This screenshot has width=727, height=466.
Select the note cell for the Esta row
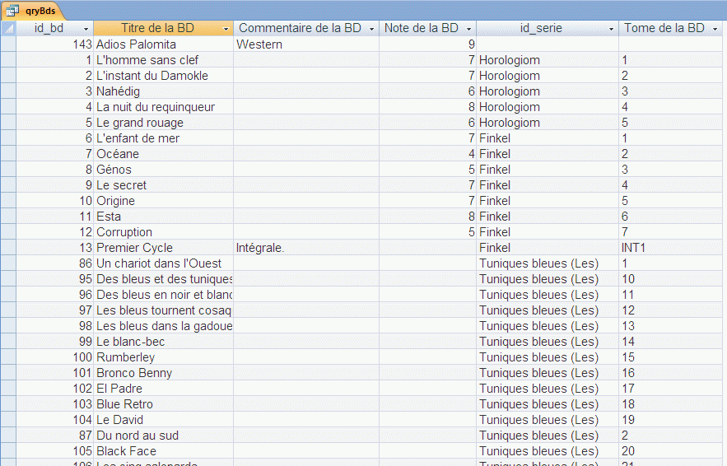click(427, 217)
